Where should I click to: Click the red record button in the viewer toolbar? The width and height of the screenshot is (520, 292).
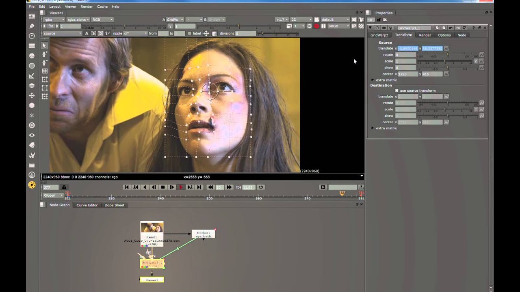pos(316,26)
